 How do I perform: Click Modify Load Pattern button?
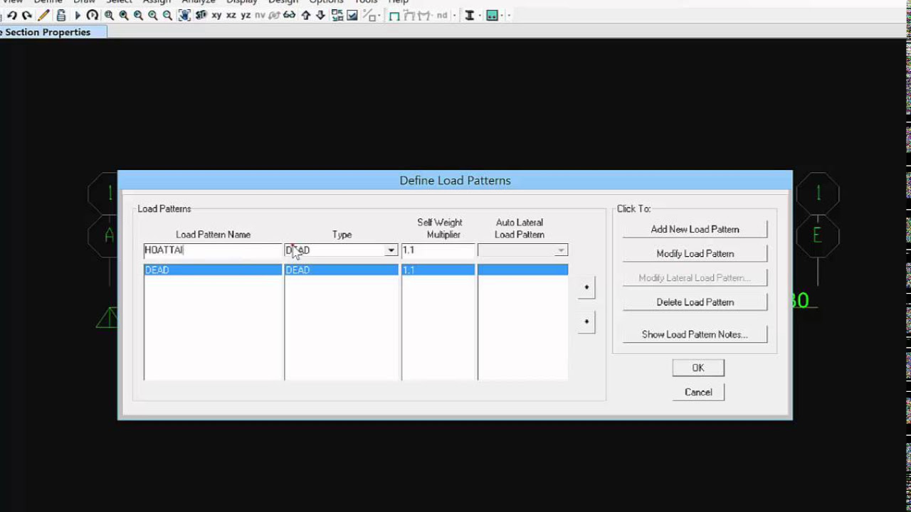point(695,253)
